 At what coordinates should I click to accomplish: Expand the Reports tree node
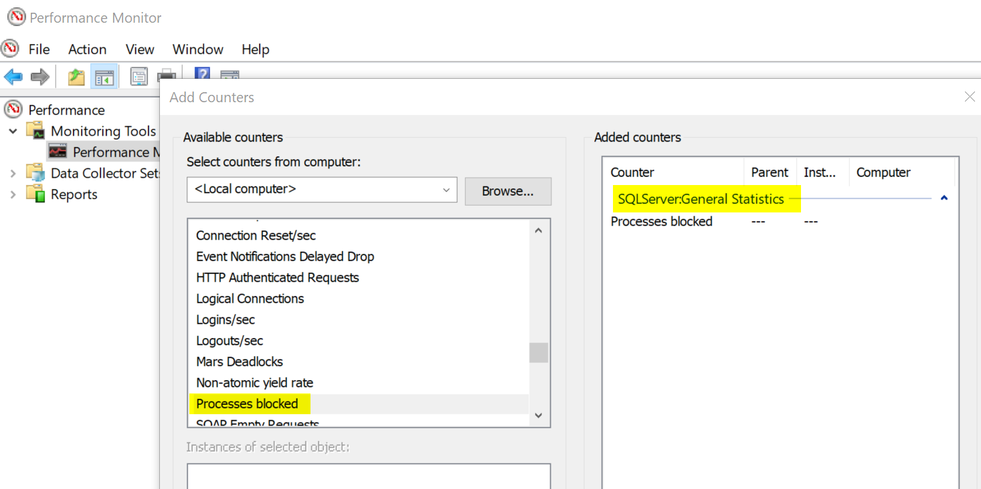[x=13, y=194]
